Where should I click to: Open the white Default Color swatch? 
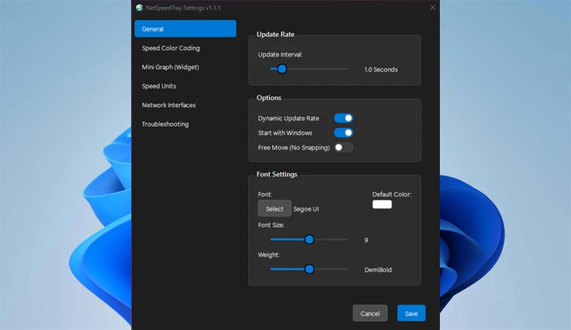pos(382,205)
